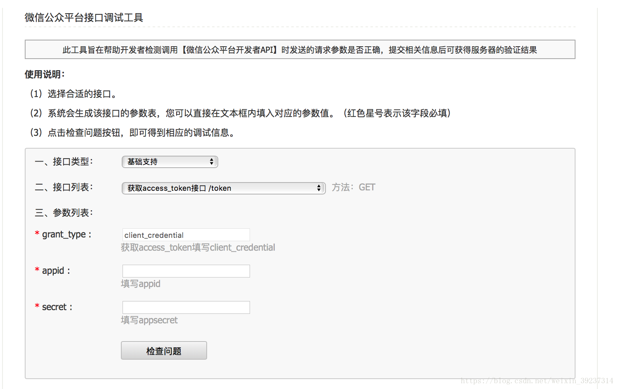Click the 填写appsecret hint text

click(149, 320)
